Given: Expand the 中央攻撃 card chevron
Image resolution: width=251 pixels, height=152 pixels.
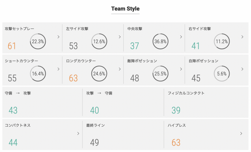Looking at the screenshot, I should (x=181, y=36).
